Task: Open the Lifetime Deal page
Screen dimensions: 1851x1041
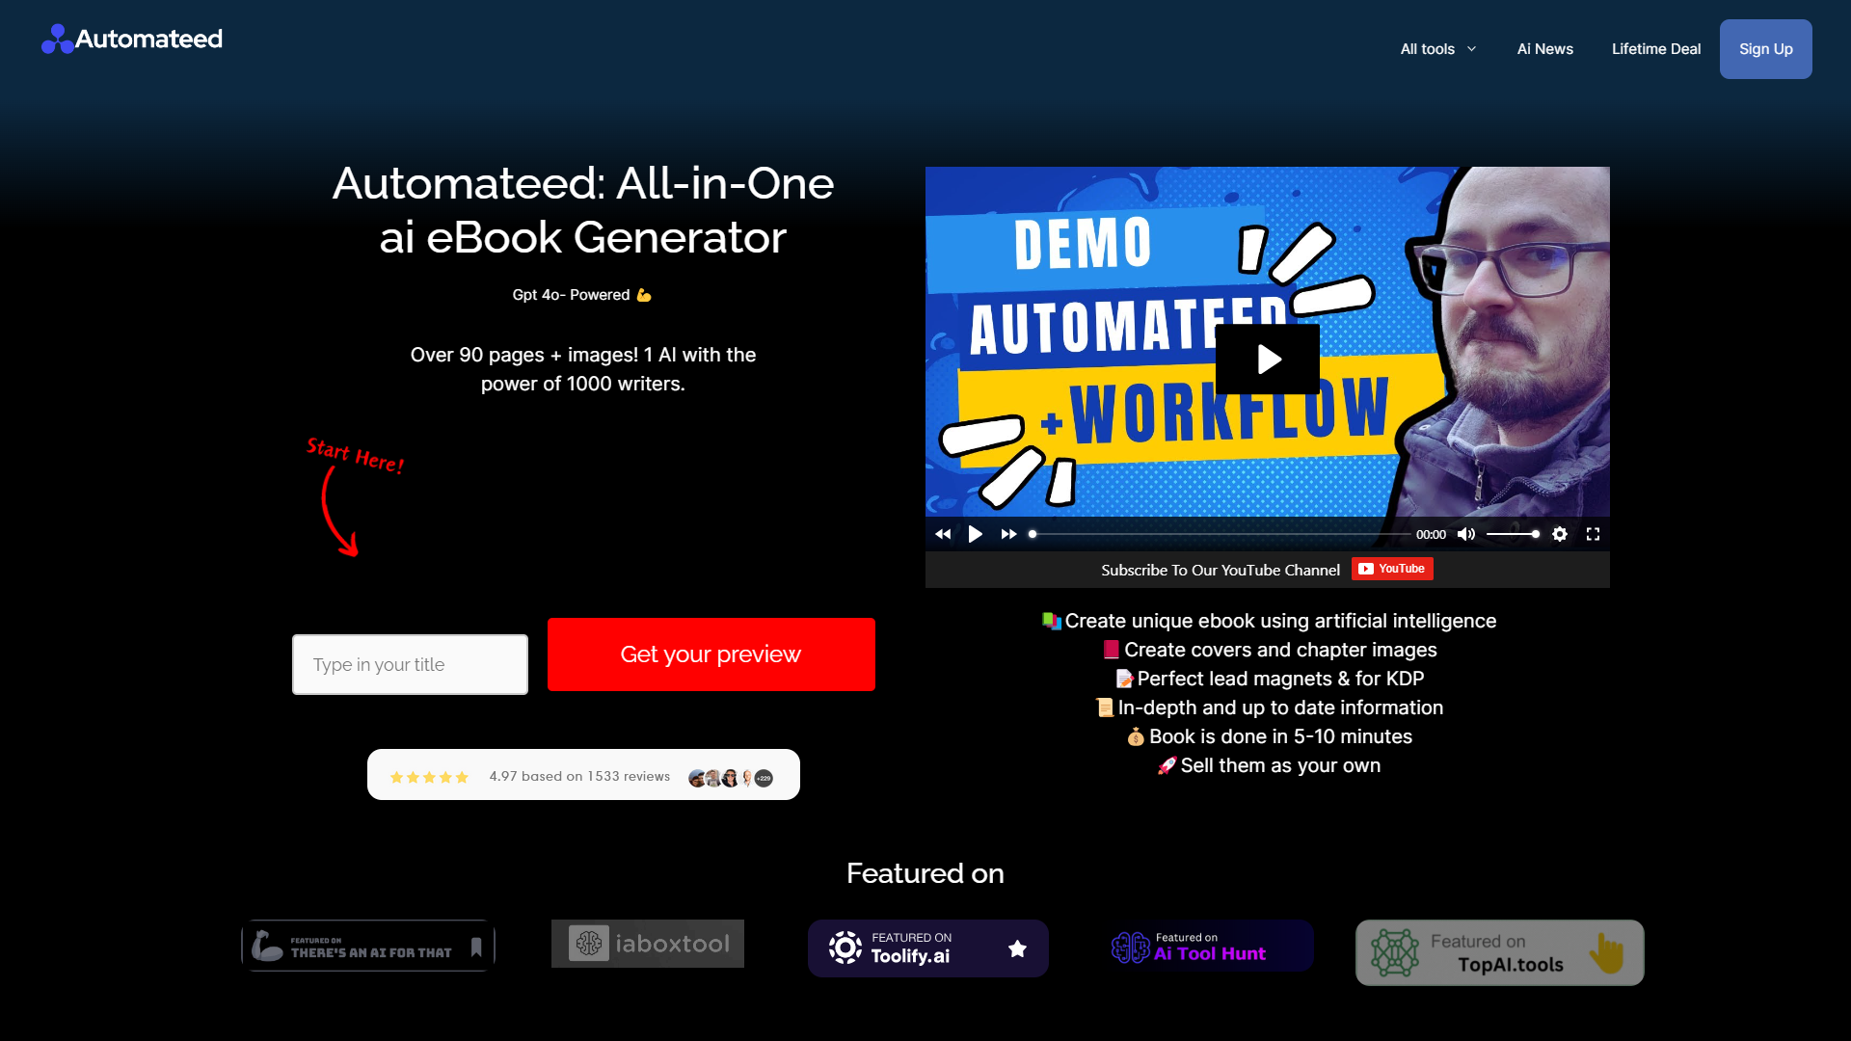Action: [1656, 48]
